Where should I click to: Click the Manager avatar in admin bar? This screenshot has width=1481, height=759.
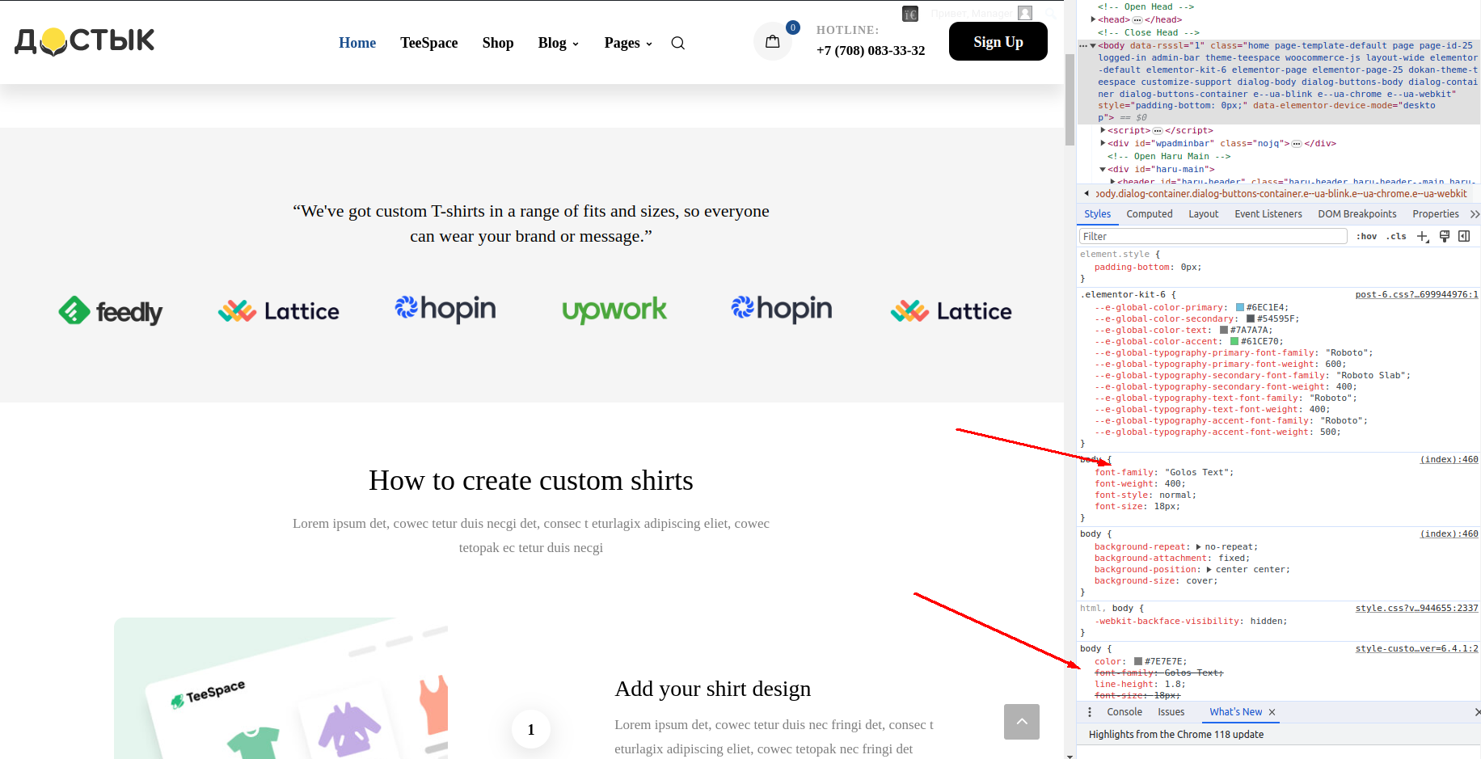pyautogui.click(x=1025, y=13)
